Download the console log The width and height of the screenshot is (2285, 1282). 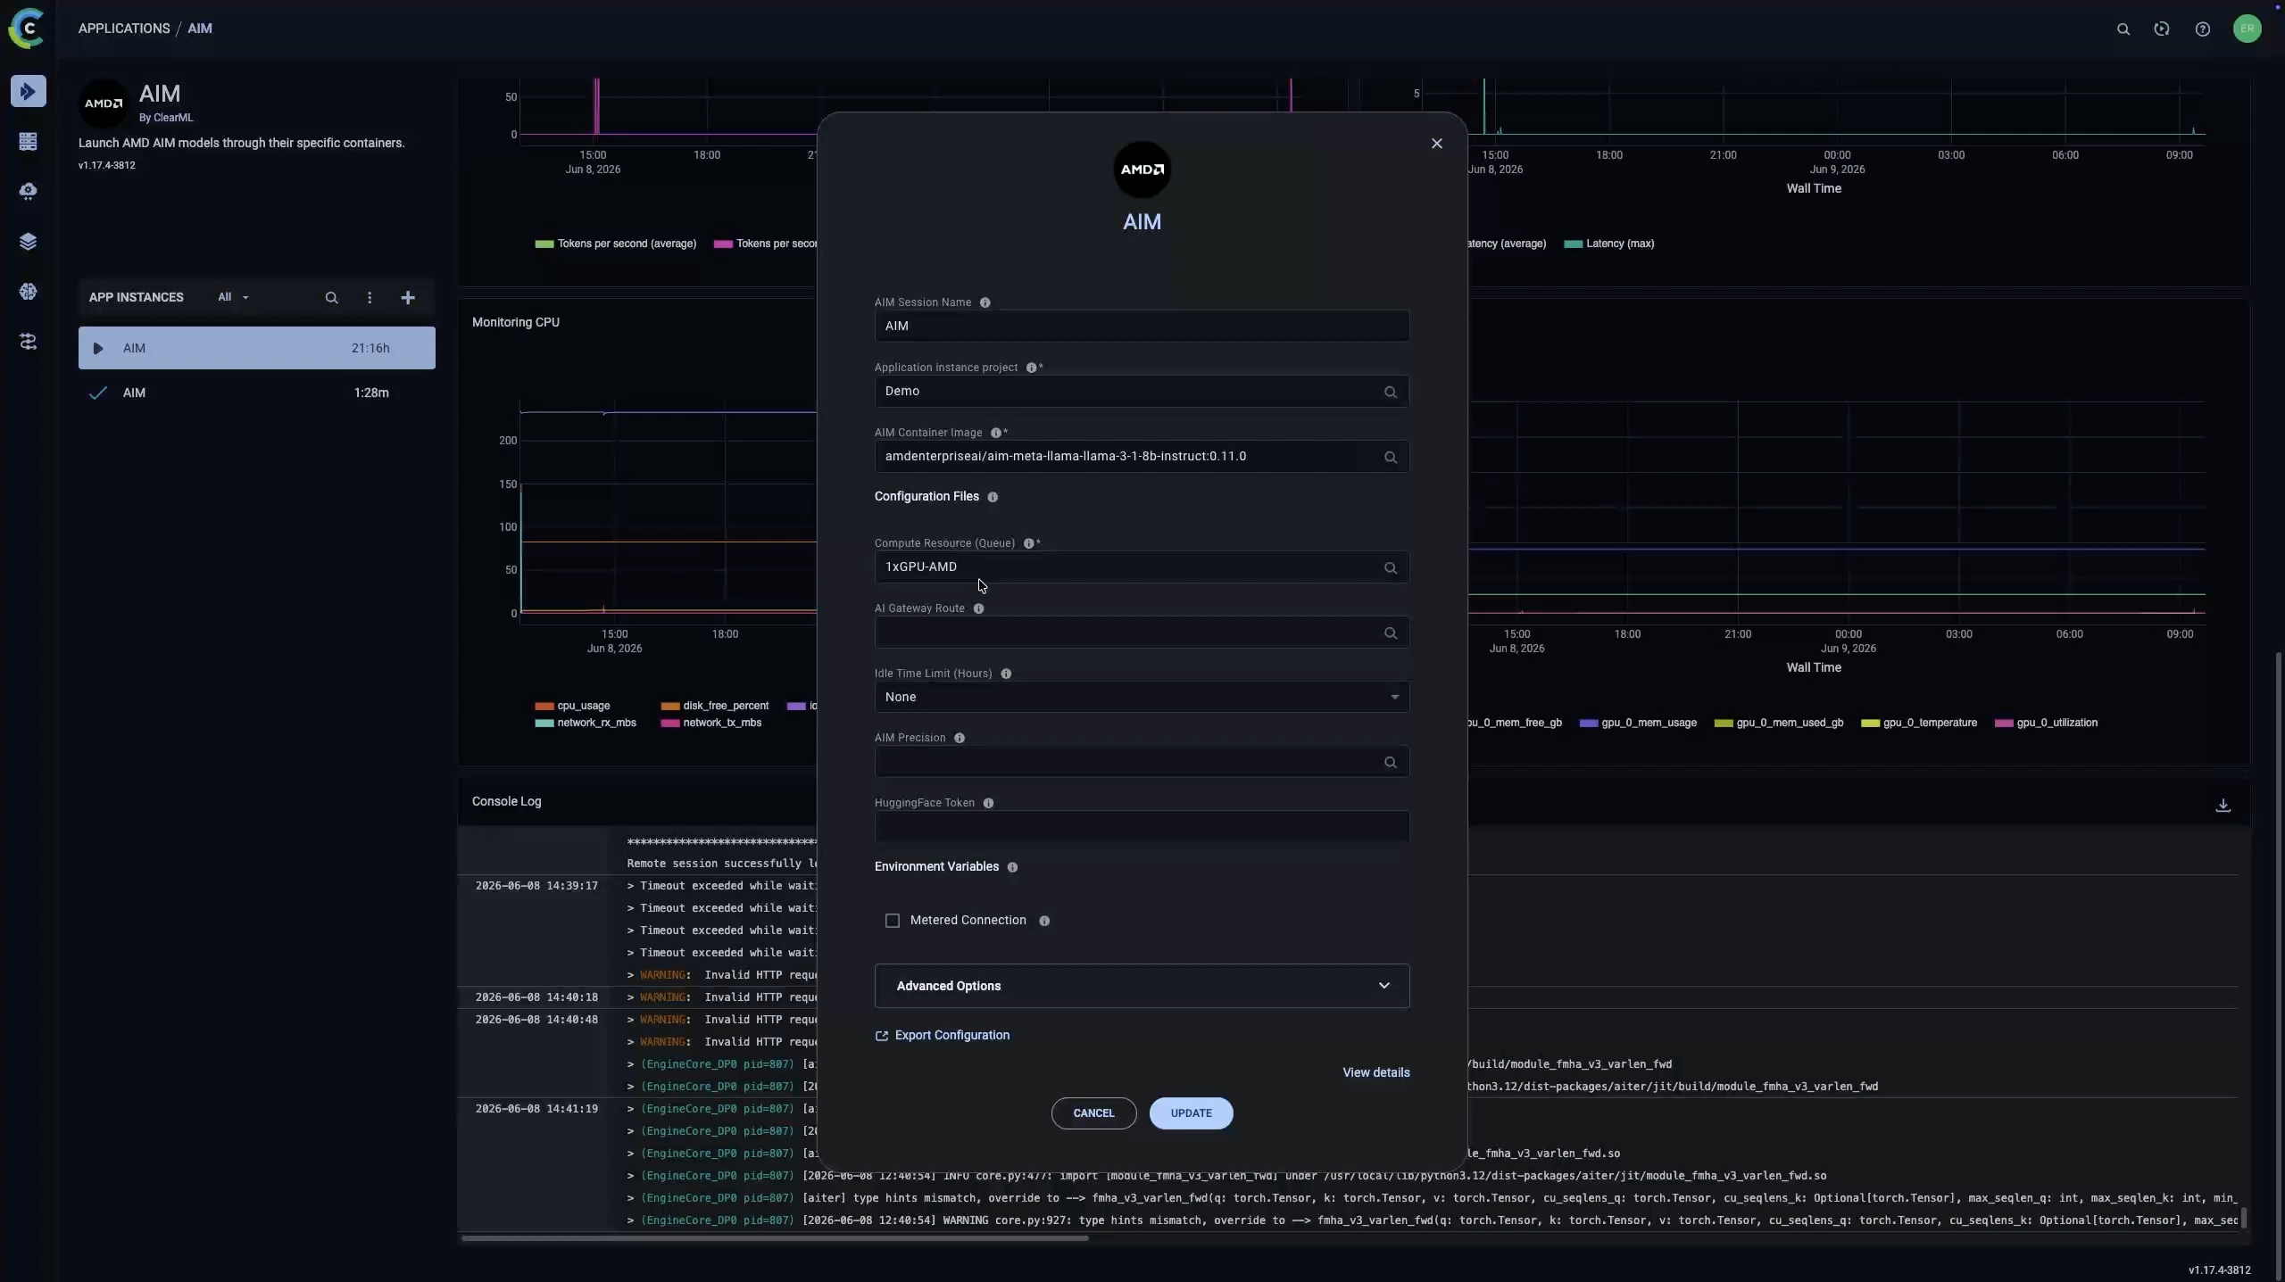point(2223,806)
